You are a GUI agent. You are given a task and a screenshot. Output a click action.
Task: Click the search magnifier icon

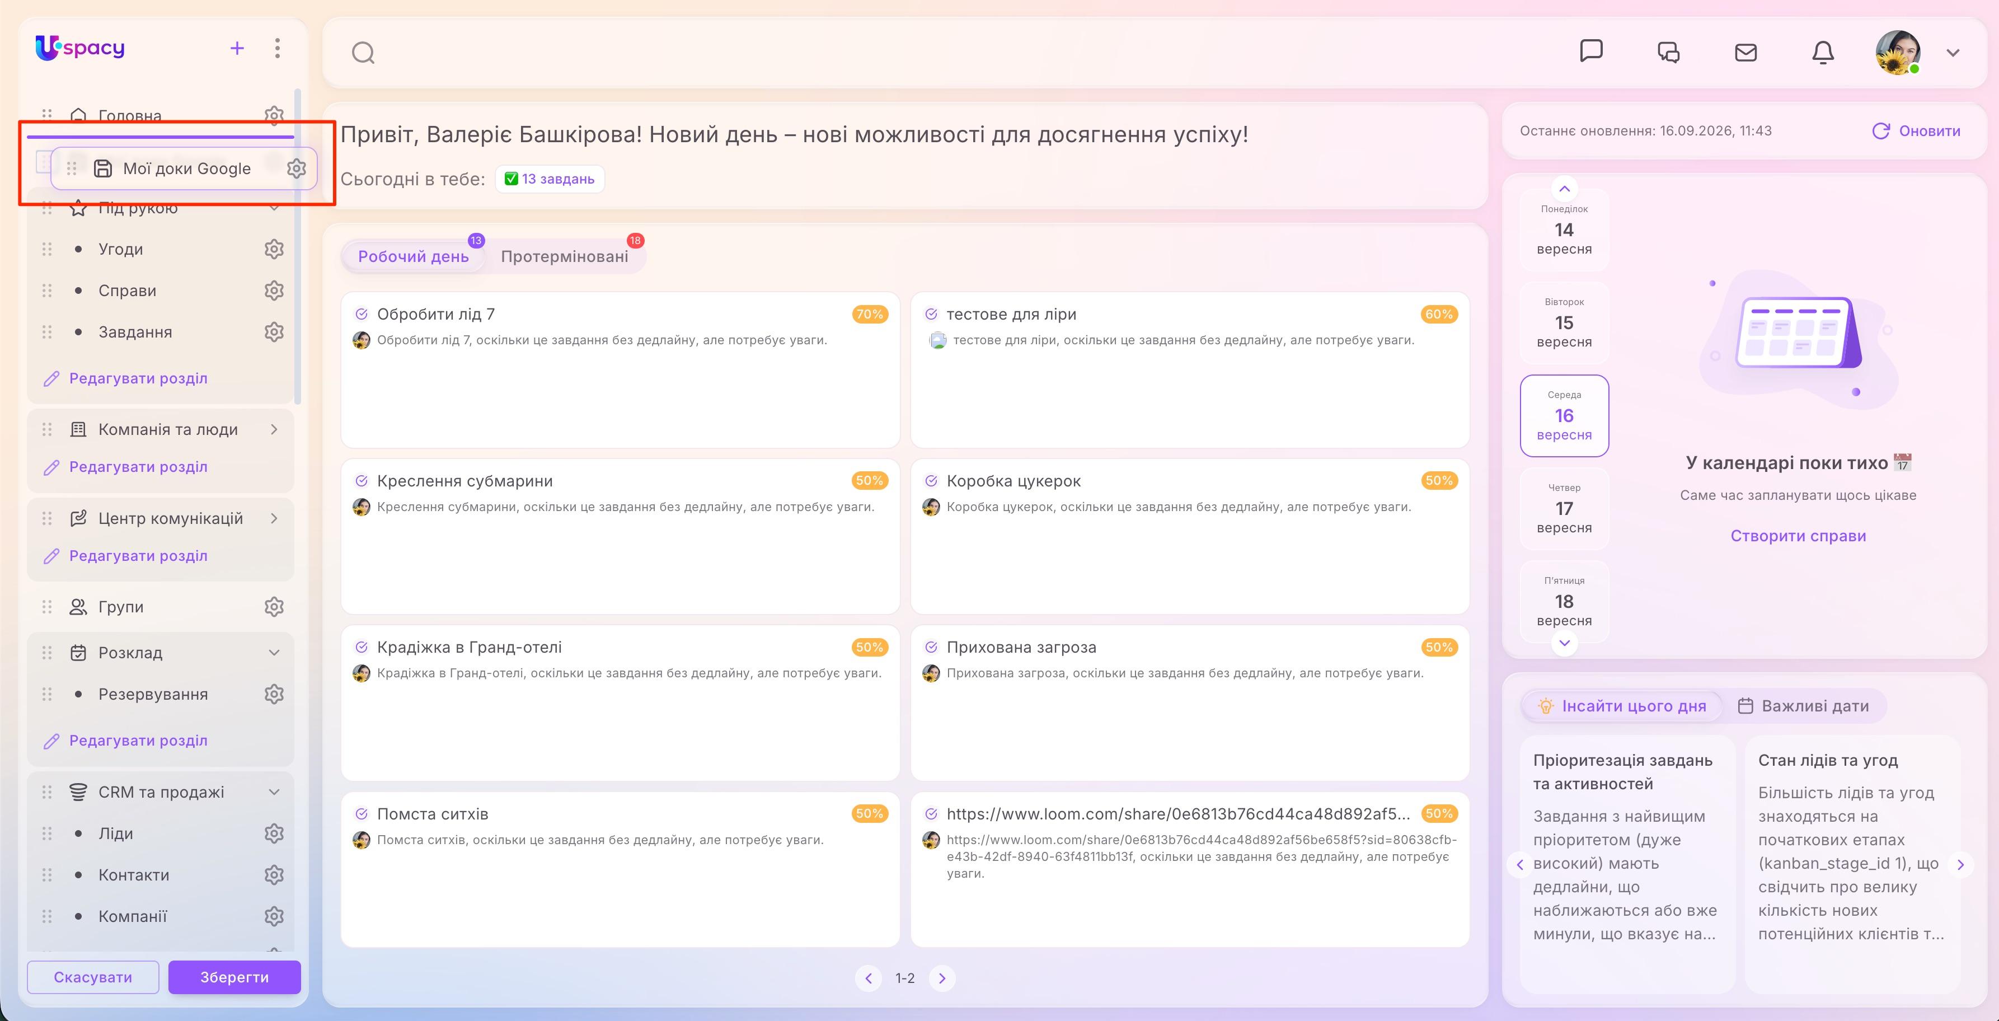pyautogui.click(x=363, y=53)
